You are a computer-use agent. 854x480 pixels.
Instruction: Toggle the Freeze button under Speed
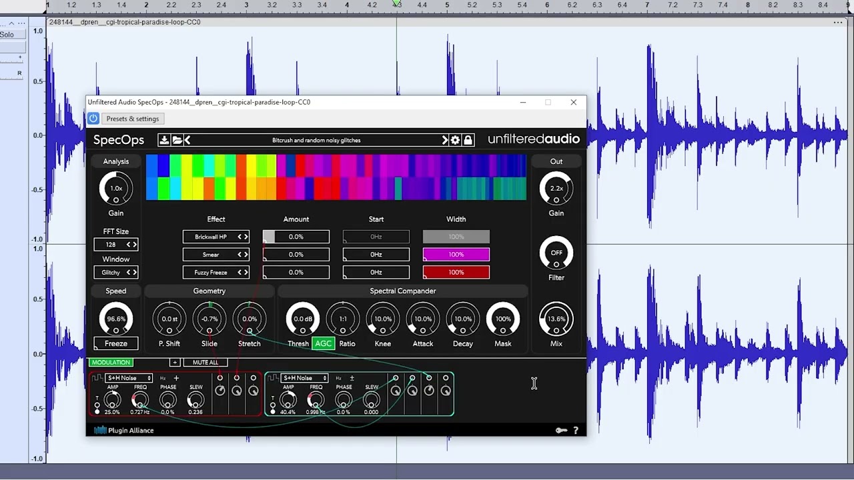[x=115, y=343]
